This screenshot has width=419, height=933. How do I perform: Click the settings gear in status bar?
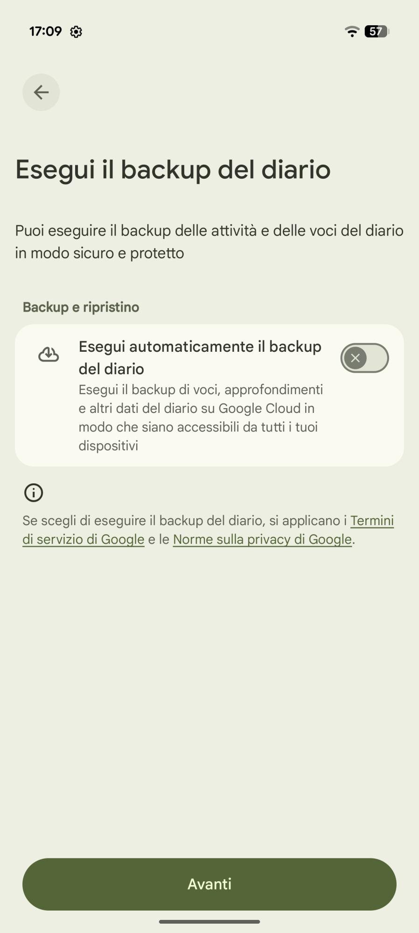coord(76,32)
